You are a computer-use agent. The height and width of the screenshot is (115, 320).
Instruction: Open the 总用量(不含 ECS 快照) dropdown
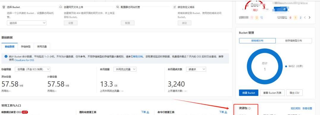(33, 69)
